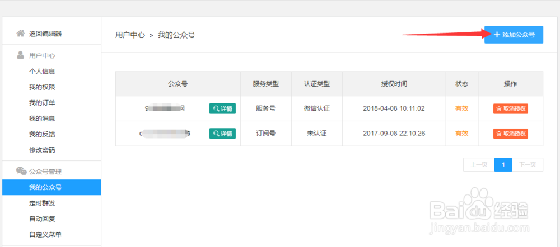Viewport: 560px width, 247px height.
Task: Click the 微信认证 cell
Action: pyautogui.click(x=317, y=108)
